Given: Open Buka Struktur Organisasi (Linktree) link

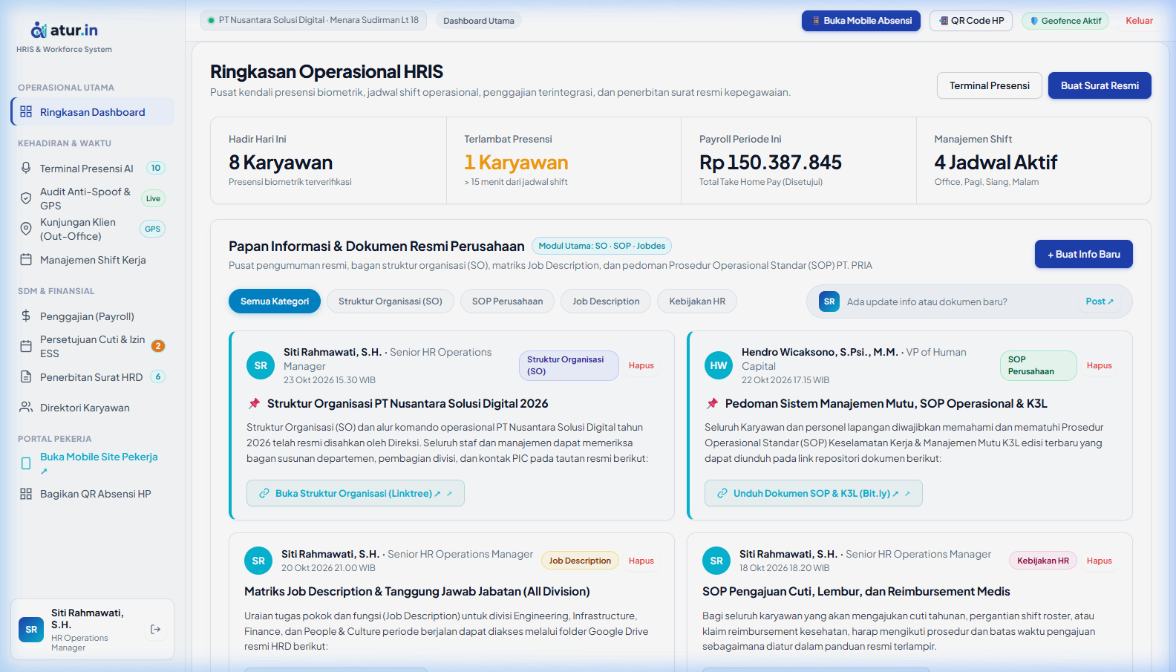Looking at the screenshot, I should click(x=356, y=493).
